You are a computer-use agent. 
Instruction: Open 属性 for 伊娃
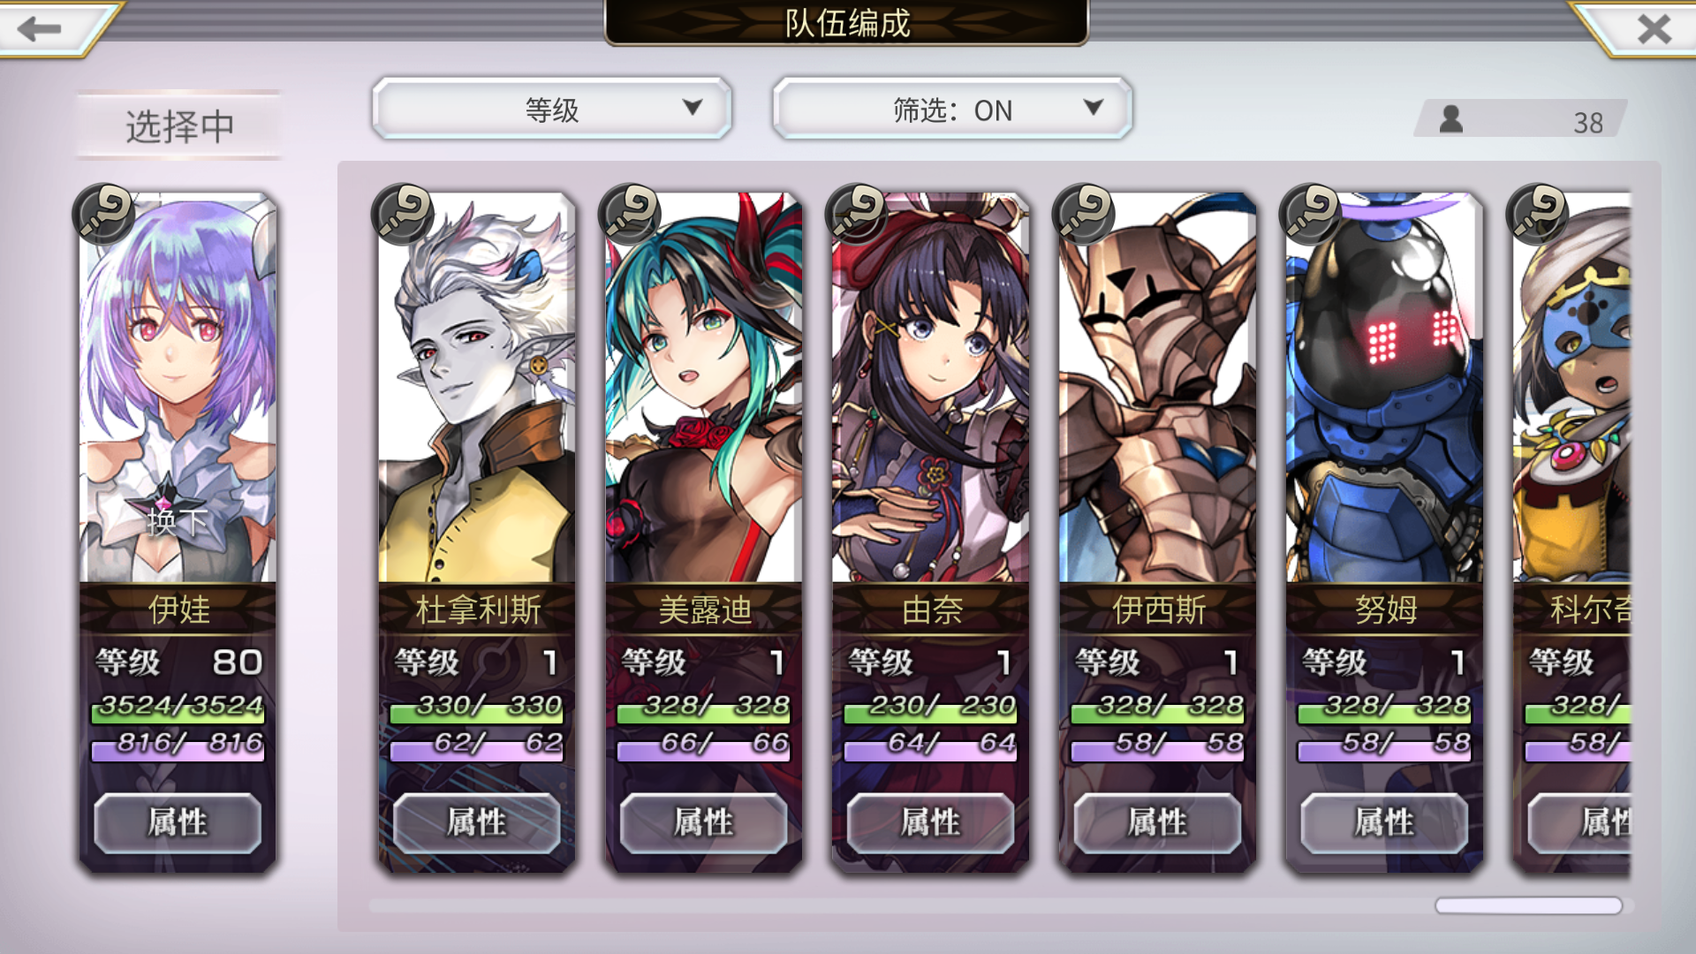178,822
